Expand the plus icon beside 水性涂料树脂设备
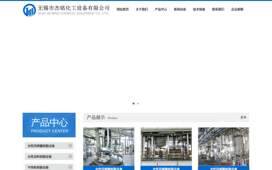The height and width of the screenshot is (170, 272). 70,156
